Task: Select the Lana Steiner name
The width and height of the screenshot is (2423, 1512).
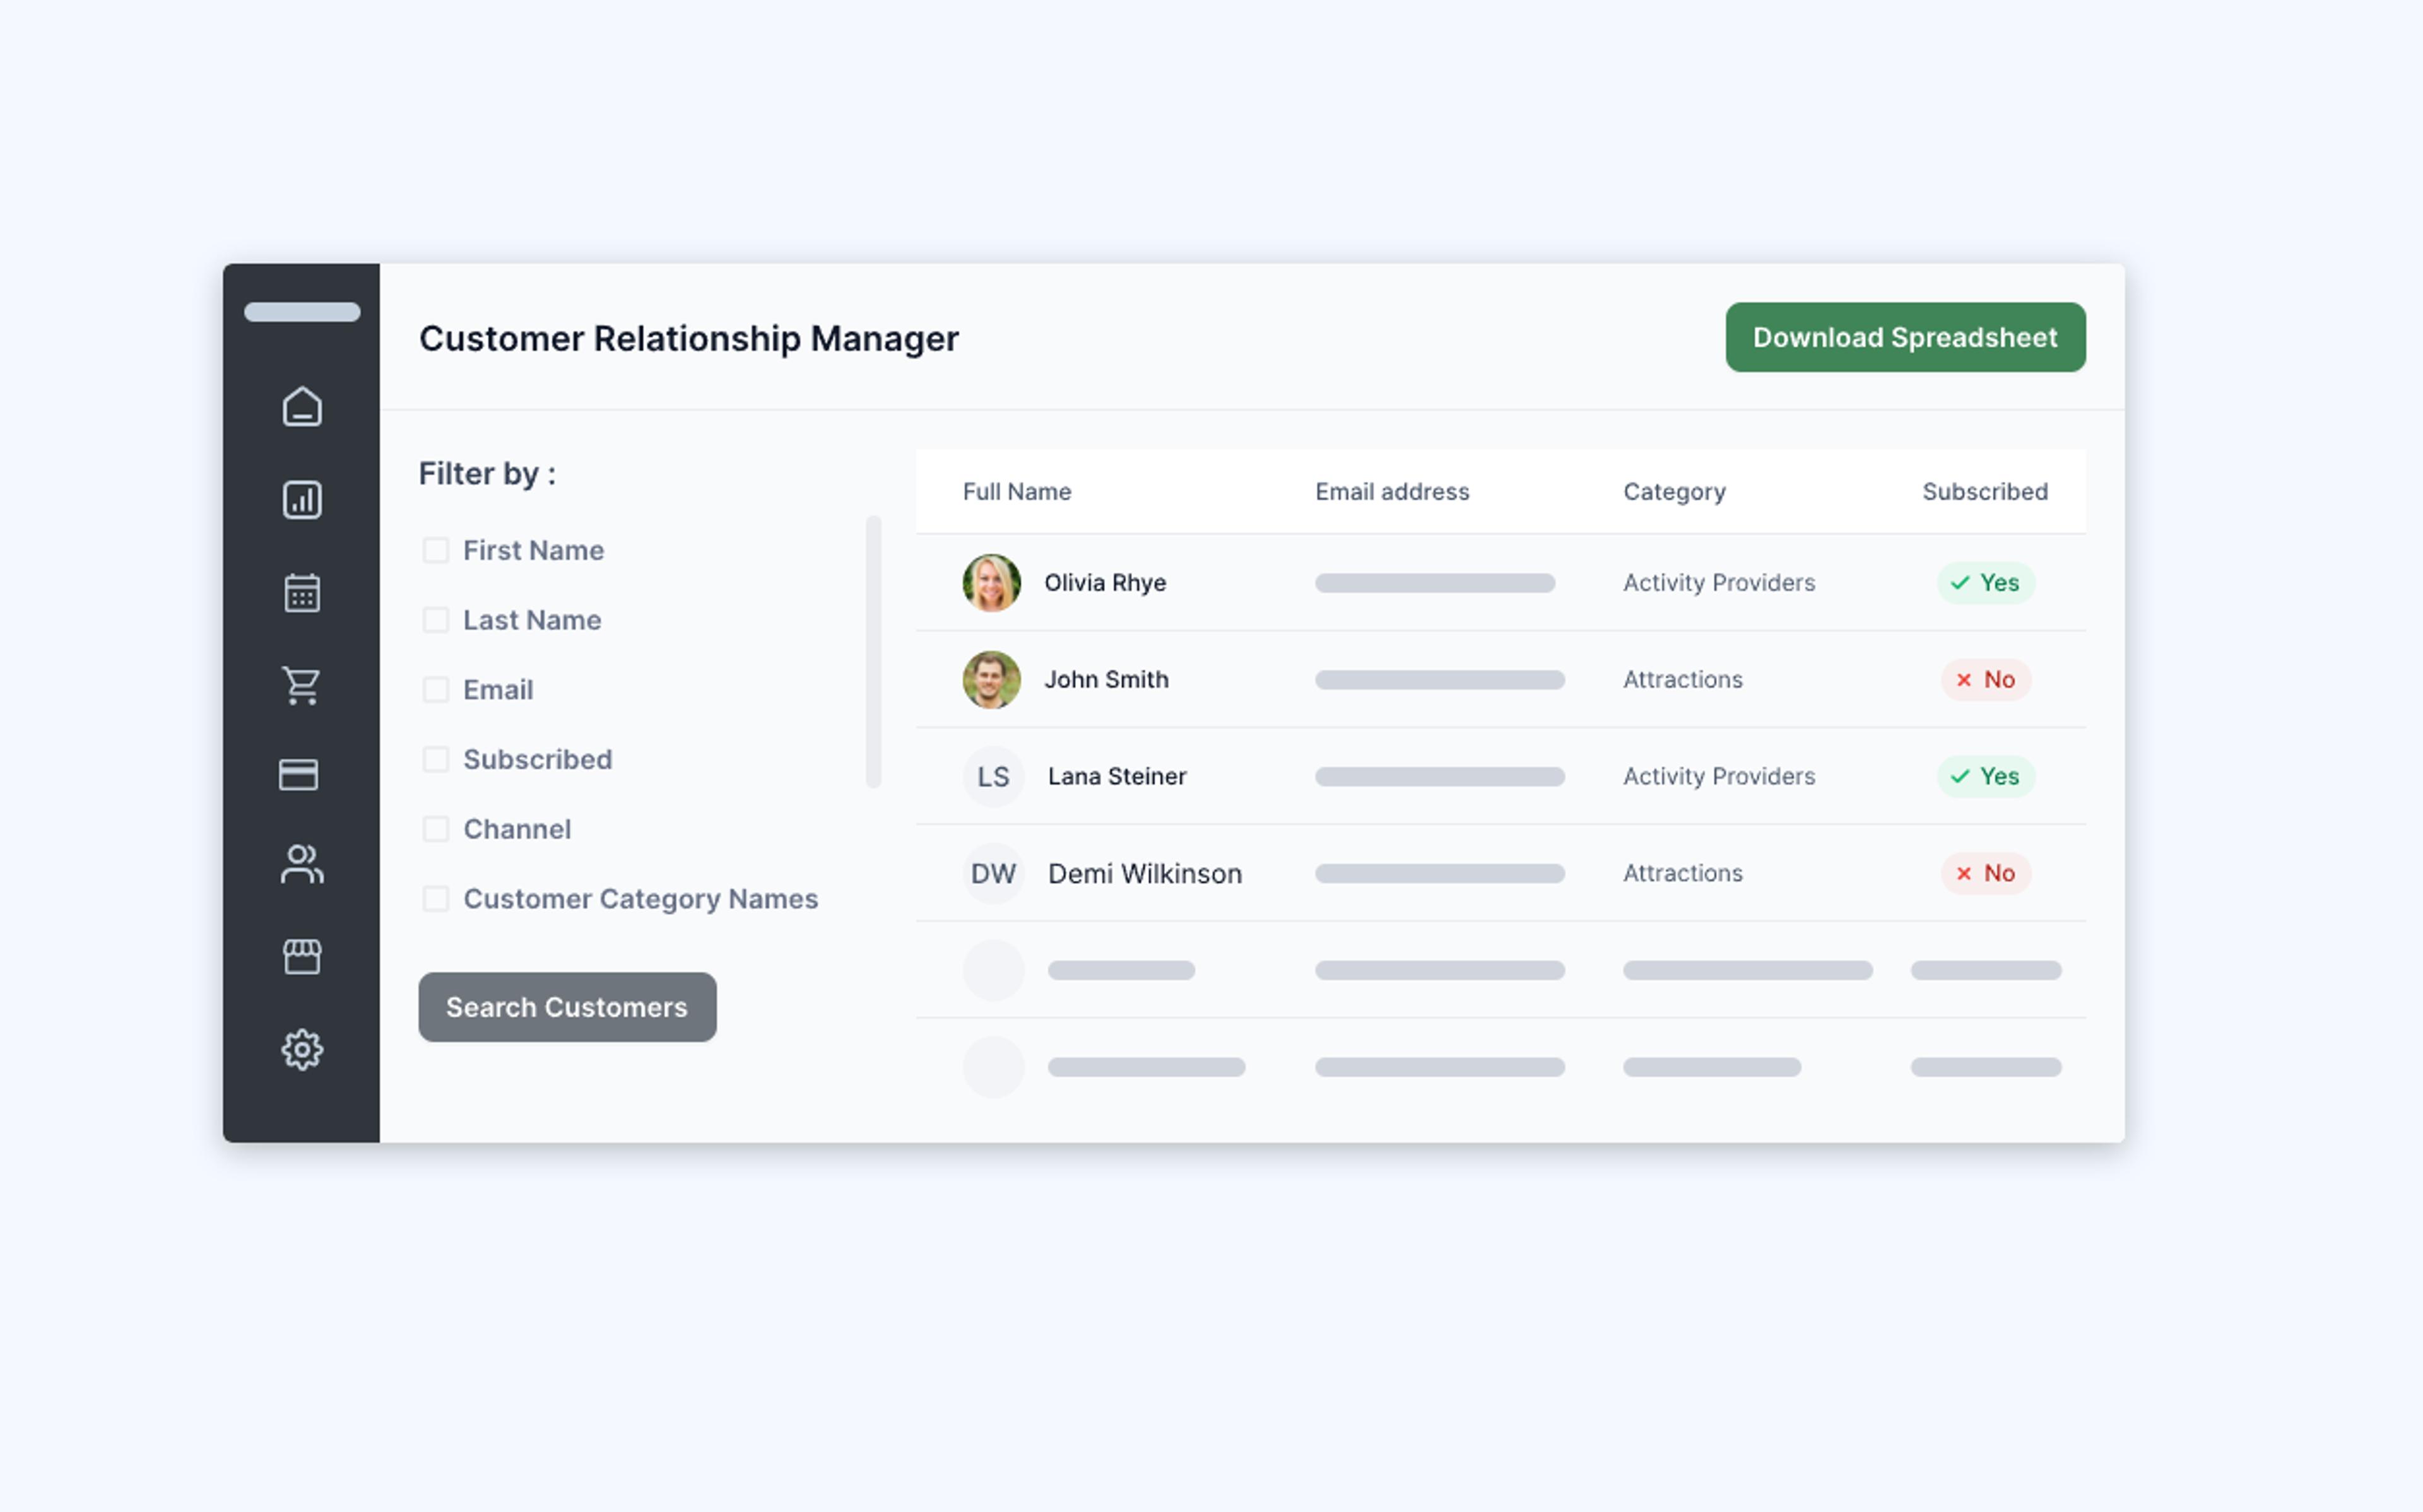Action: point(1117,777)
